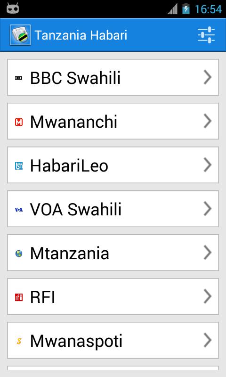
Task: Click the Mtanzania globe icon
Action: click(x=19, y=254)
